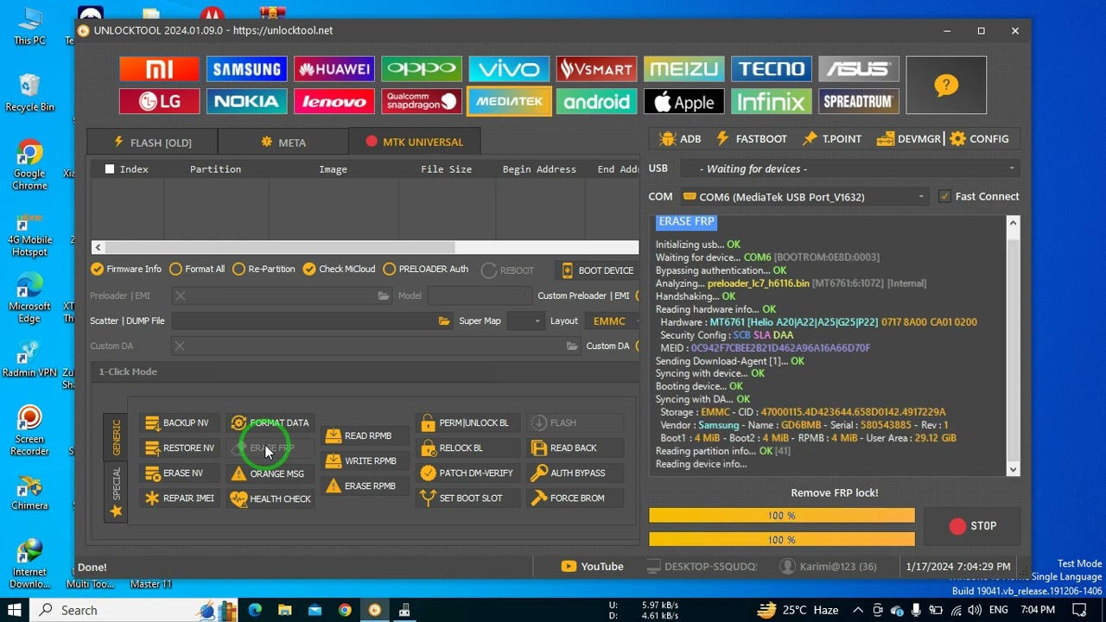Select the ASUS brand tile

click(x=858, y=69)
